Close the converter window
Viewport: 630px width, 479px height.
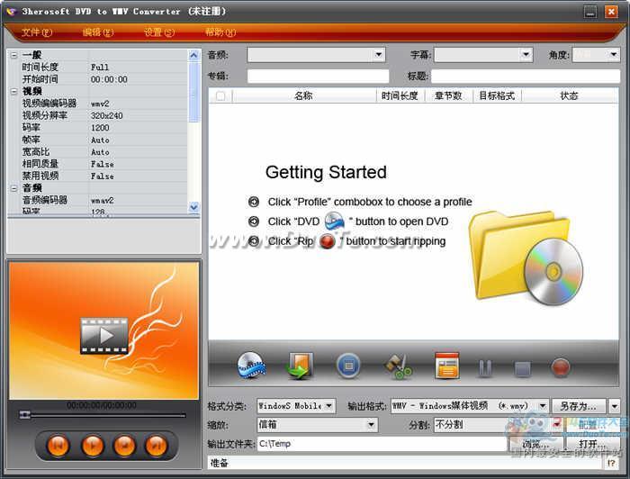click(611, 12)
